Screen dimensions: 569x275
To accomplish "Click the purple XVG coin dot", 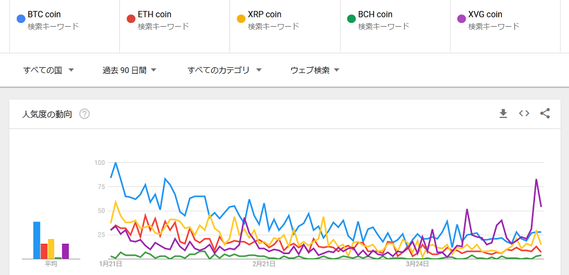I will click(x=461, y=18).
